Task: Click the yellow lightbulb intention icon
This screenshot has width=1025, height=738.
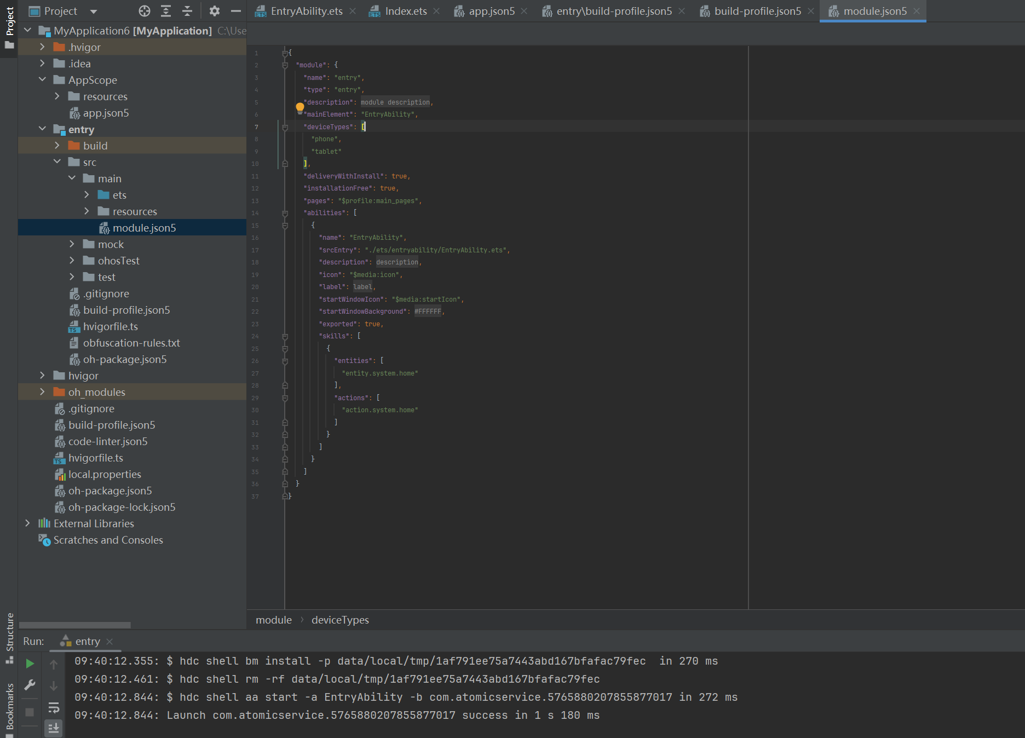Action: click(300, 107)
